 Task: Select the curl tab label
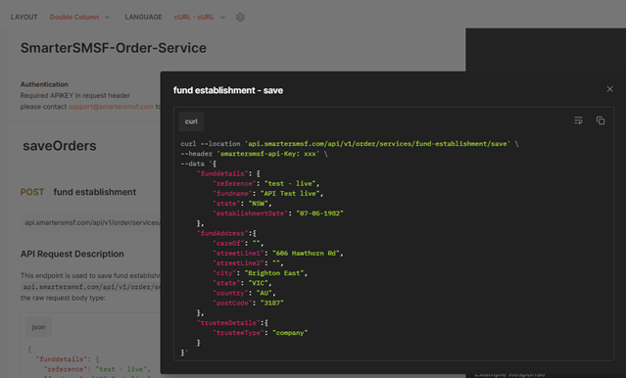pos(191,121)
